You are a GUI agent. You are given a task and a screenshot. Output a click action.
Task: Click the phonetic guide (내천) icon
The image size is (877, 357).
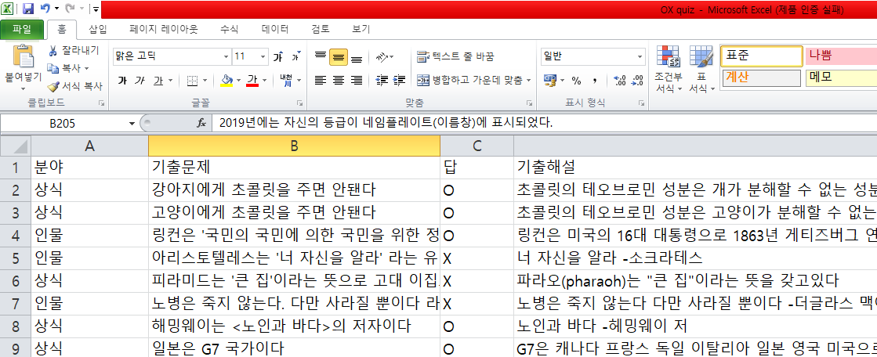(x=286, y=81)
